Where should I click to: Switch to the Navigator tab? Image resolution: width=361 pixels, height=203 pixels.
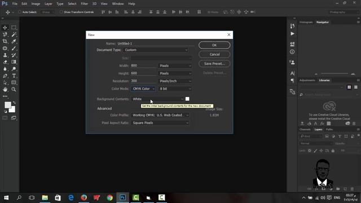tap(323, 23)
